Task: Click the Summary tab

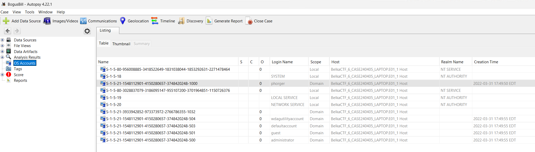Action: coord(142,44)
